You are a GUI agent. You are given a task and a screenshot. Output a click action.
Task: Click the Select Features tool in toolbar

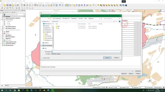[67, 5]
